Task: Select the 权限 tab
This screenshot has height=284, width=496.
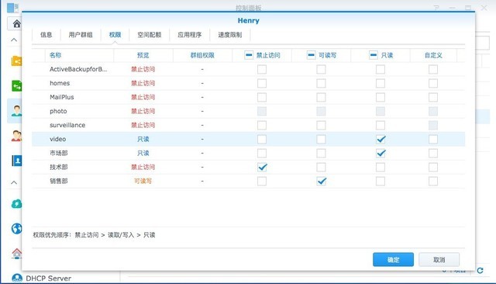Action: [115, 35]
